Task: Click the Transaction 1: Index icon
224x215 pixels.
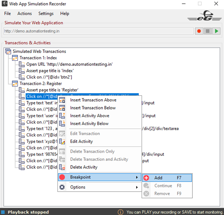Action: [15, 58]
